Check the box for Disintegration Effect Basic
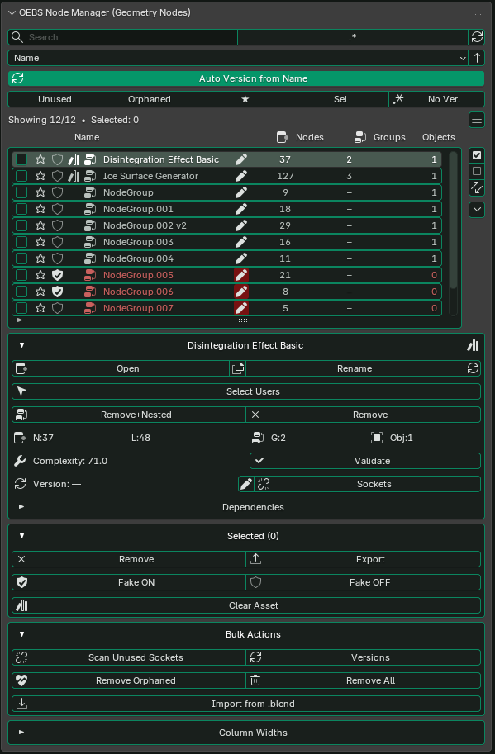This screenshot has height=754, width=495. pyautogui.click(x=21, y=159)
